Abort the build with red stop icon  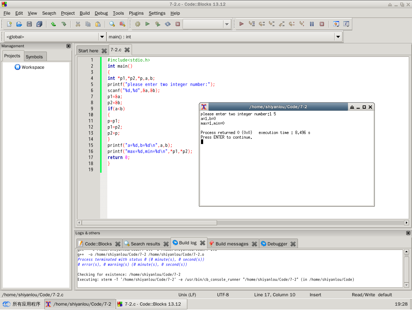178,24
